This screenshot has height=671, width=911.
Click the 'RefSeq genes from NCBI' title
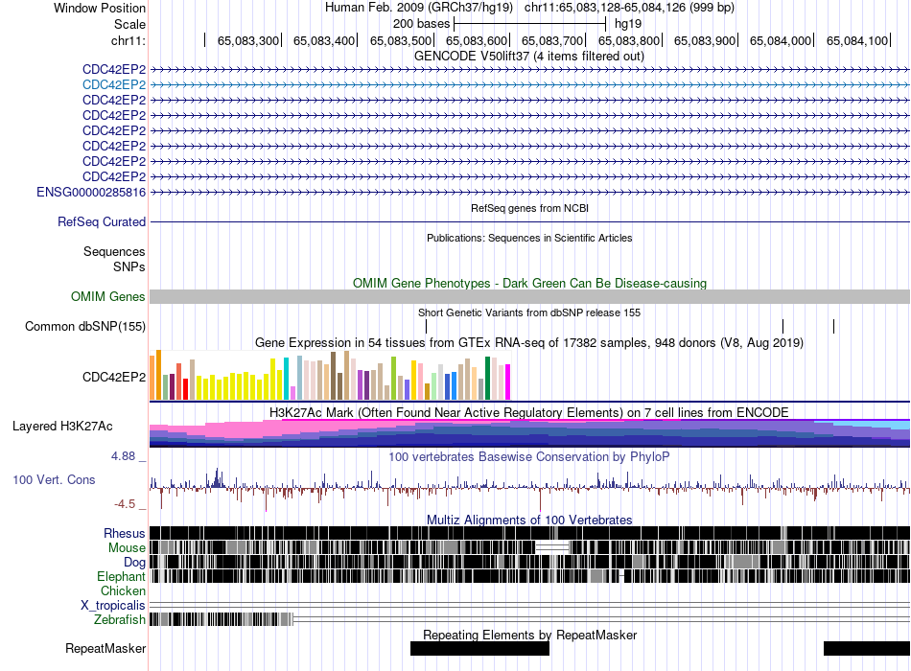coord(530,208)
